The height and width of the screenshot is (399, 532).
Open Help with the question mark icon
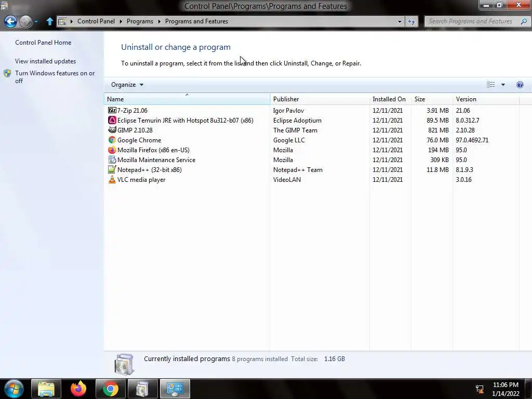[520, 85]
